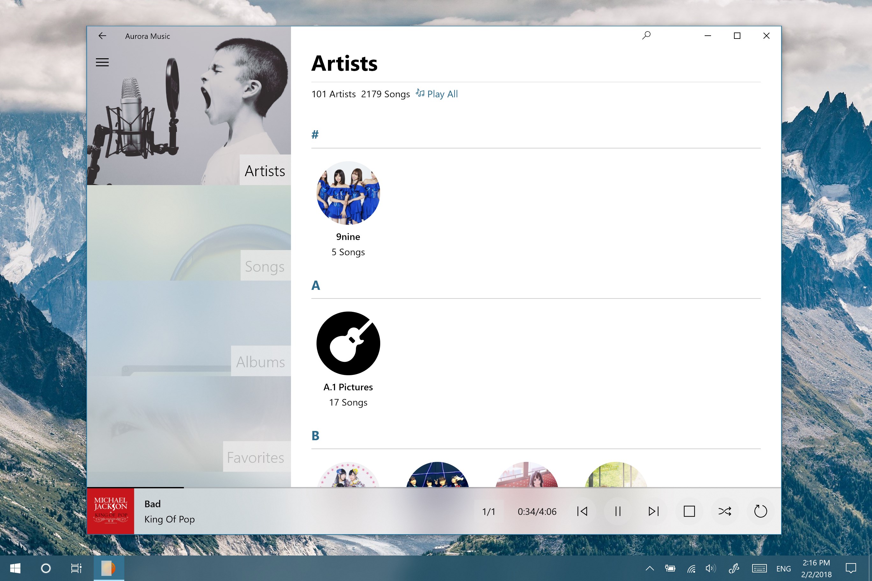
Task: Open the hamburger navigation menu
Action: [102, 62]
